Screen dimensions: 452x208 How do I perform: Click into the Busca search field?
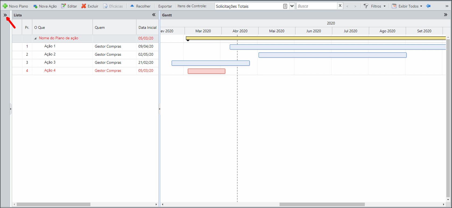pos(317,6)
